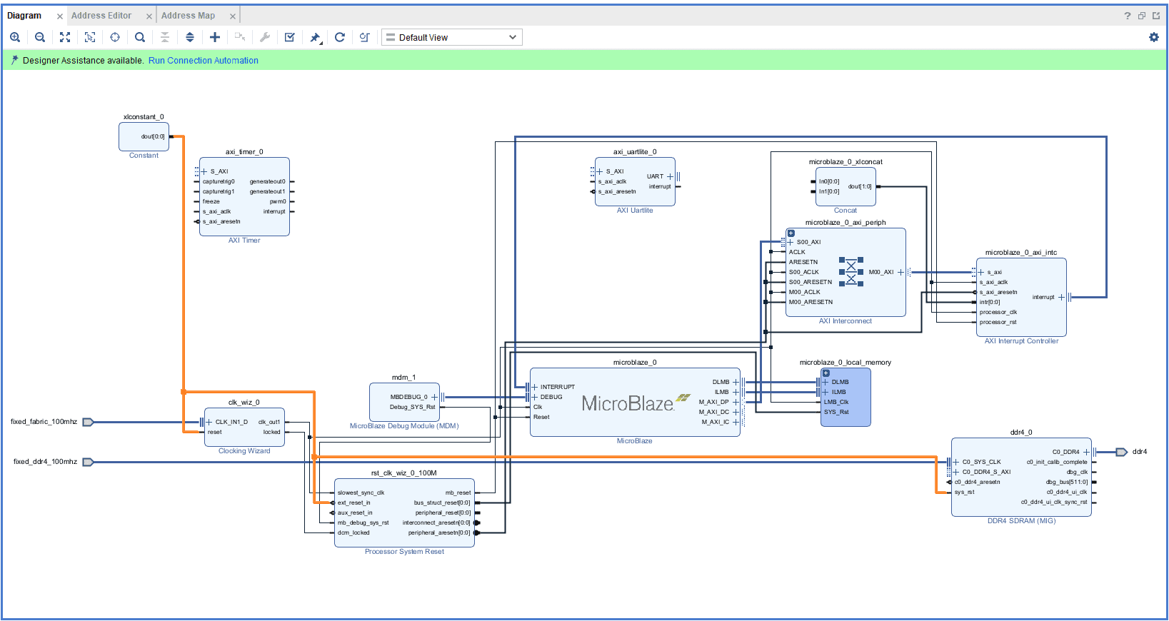Click the Run Connection Automation link
The height and width of the screenshot is (621, 1169).
204,61
